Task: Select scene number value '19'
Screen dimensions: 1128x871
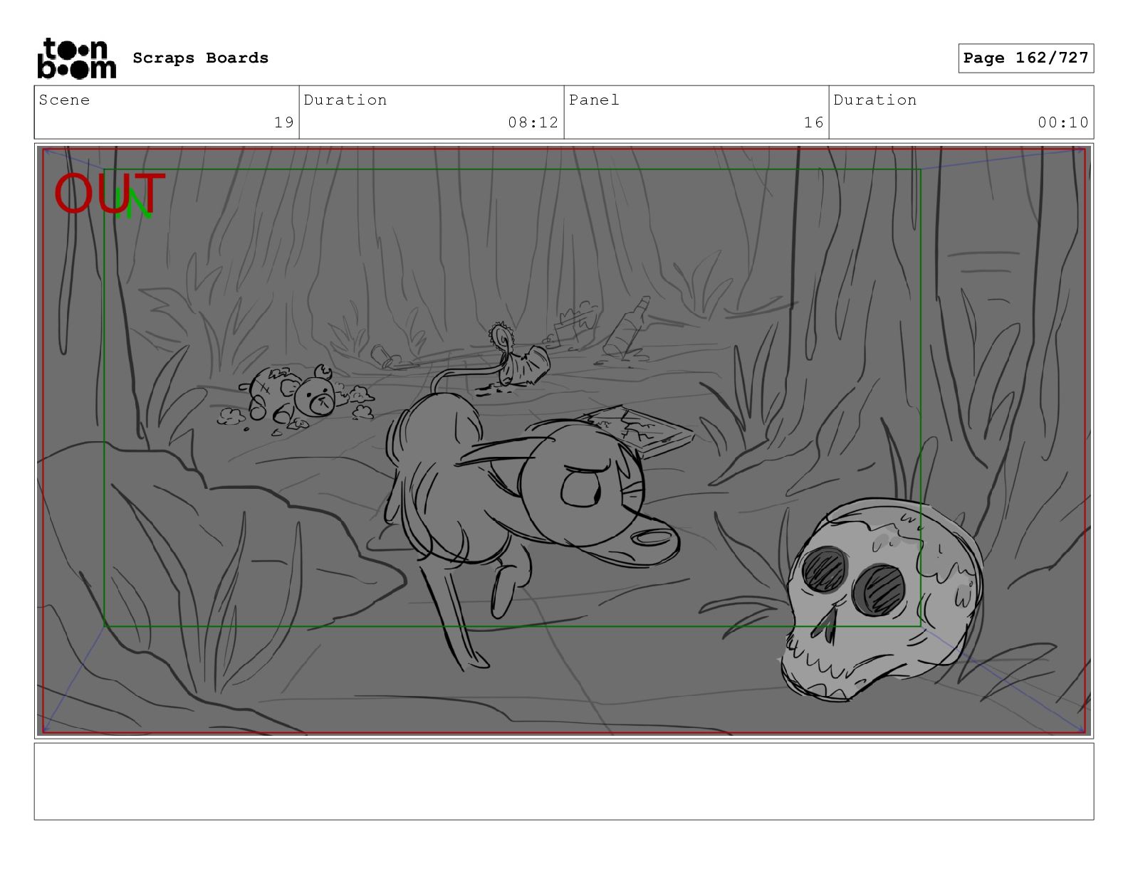Action: click(x=284, y=122)
